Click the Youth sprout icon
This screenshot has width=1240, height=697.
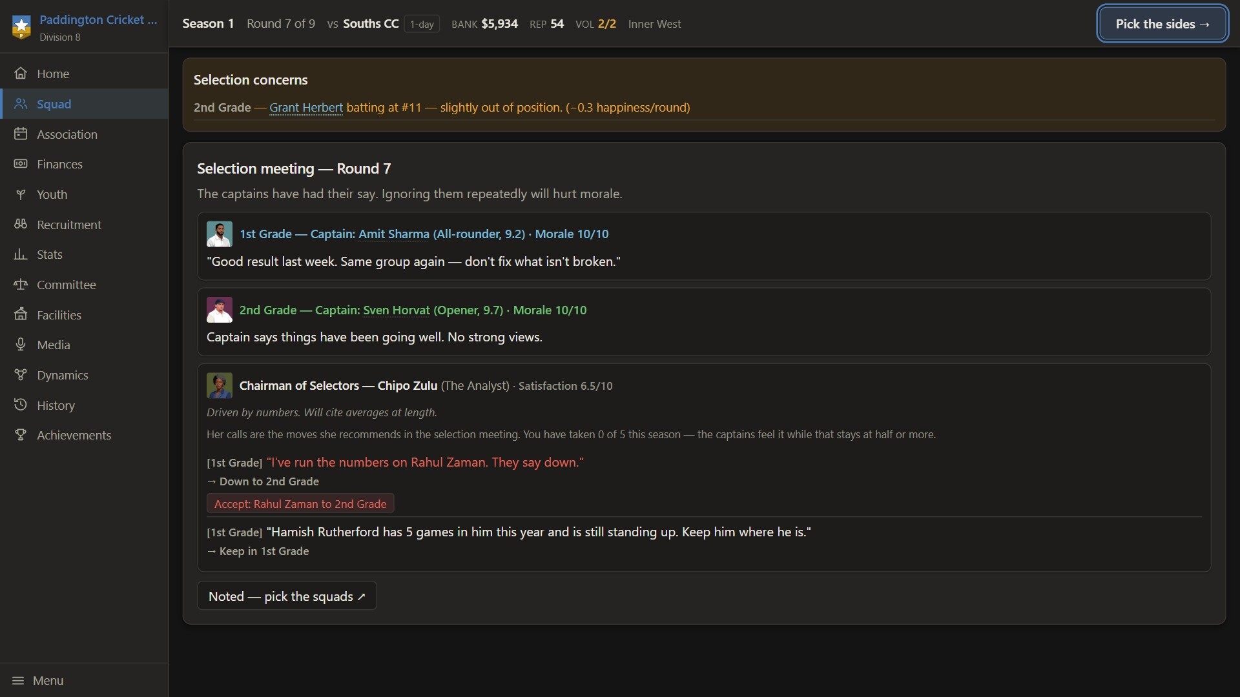21,194
